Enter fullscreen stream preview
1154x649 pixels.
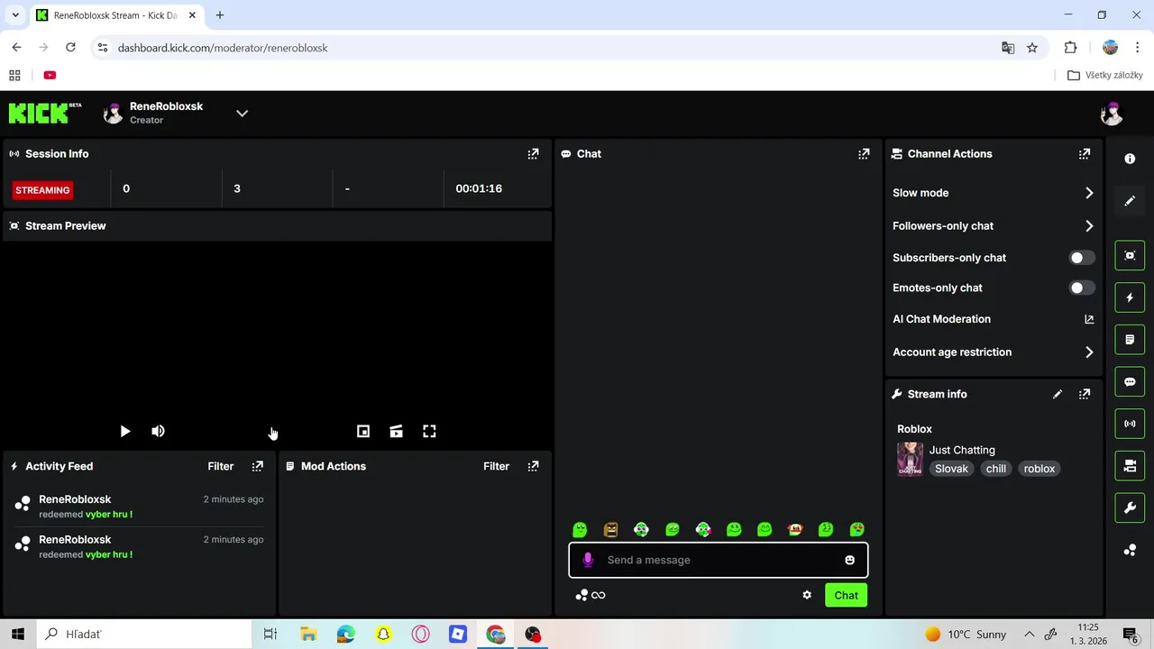pyautogui.click(x=429, y=432)
